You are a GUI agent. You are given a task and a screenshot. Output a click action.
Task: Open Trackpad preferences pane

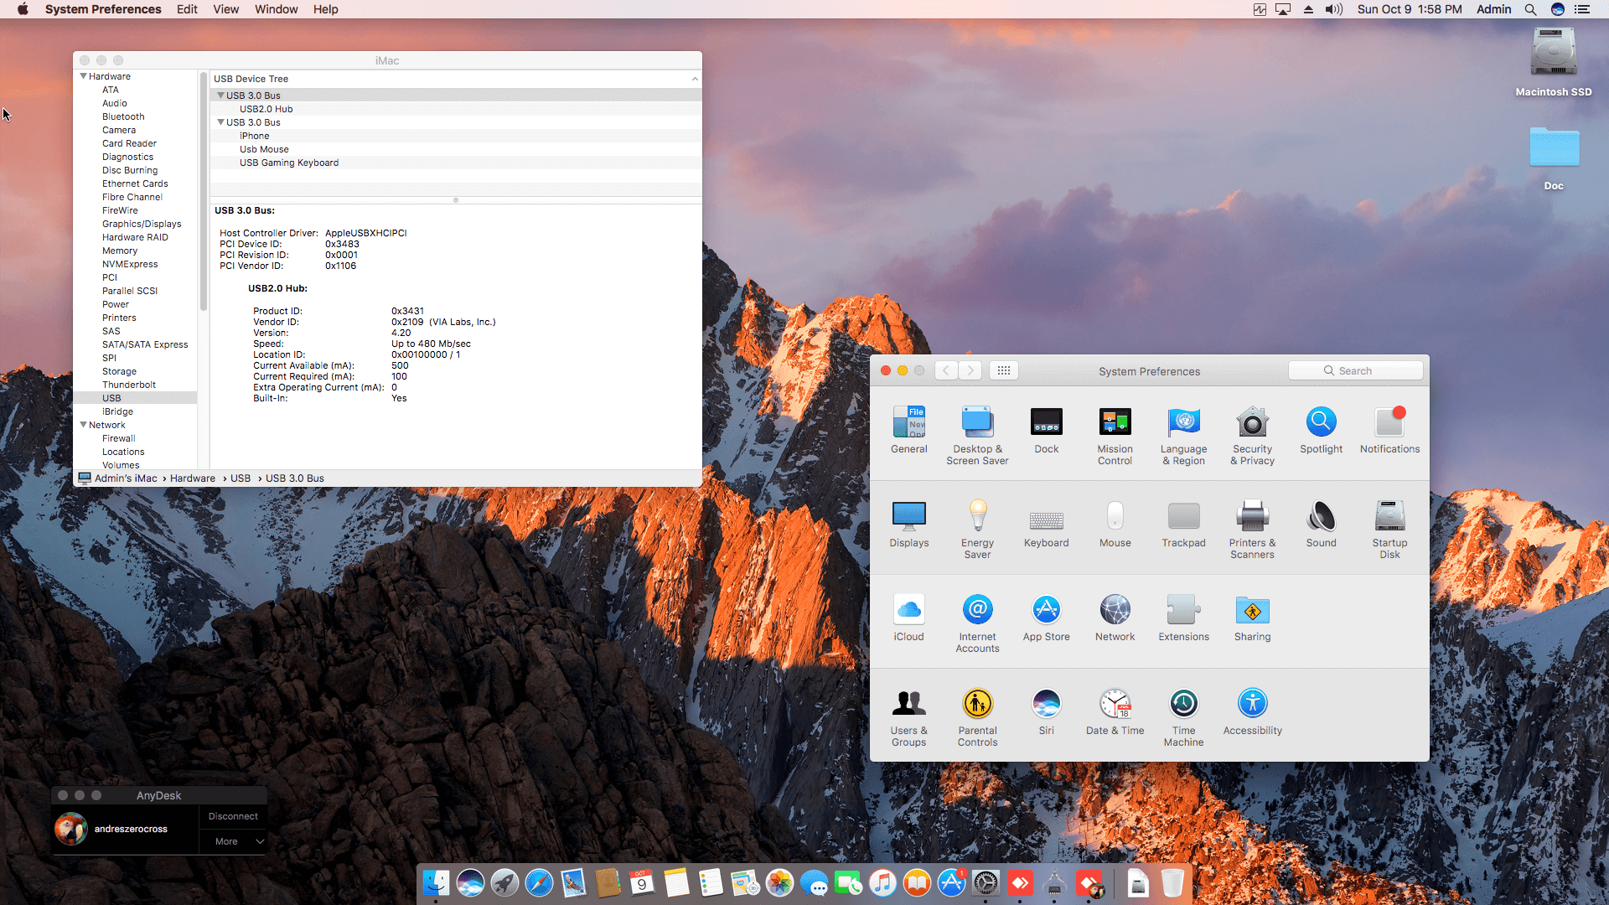1183,525
